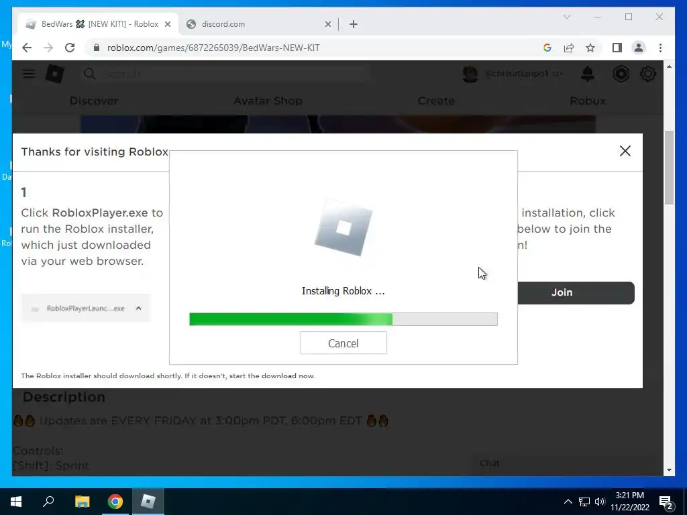Click the scrollbar down arrow

point(669,470)
